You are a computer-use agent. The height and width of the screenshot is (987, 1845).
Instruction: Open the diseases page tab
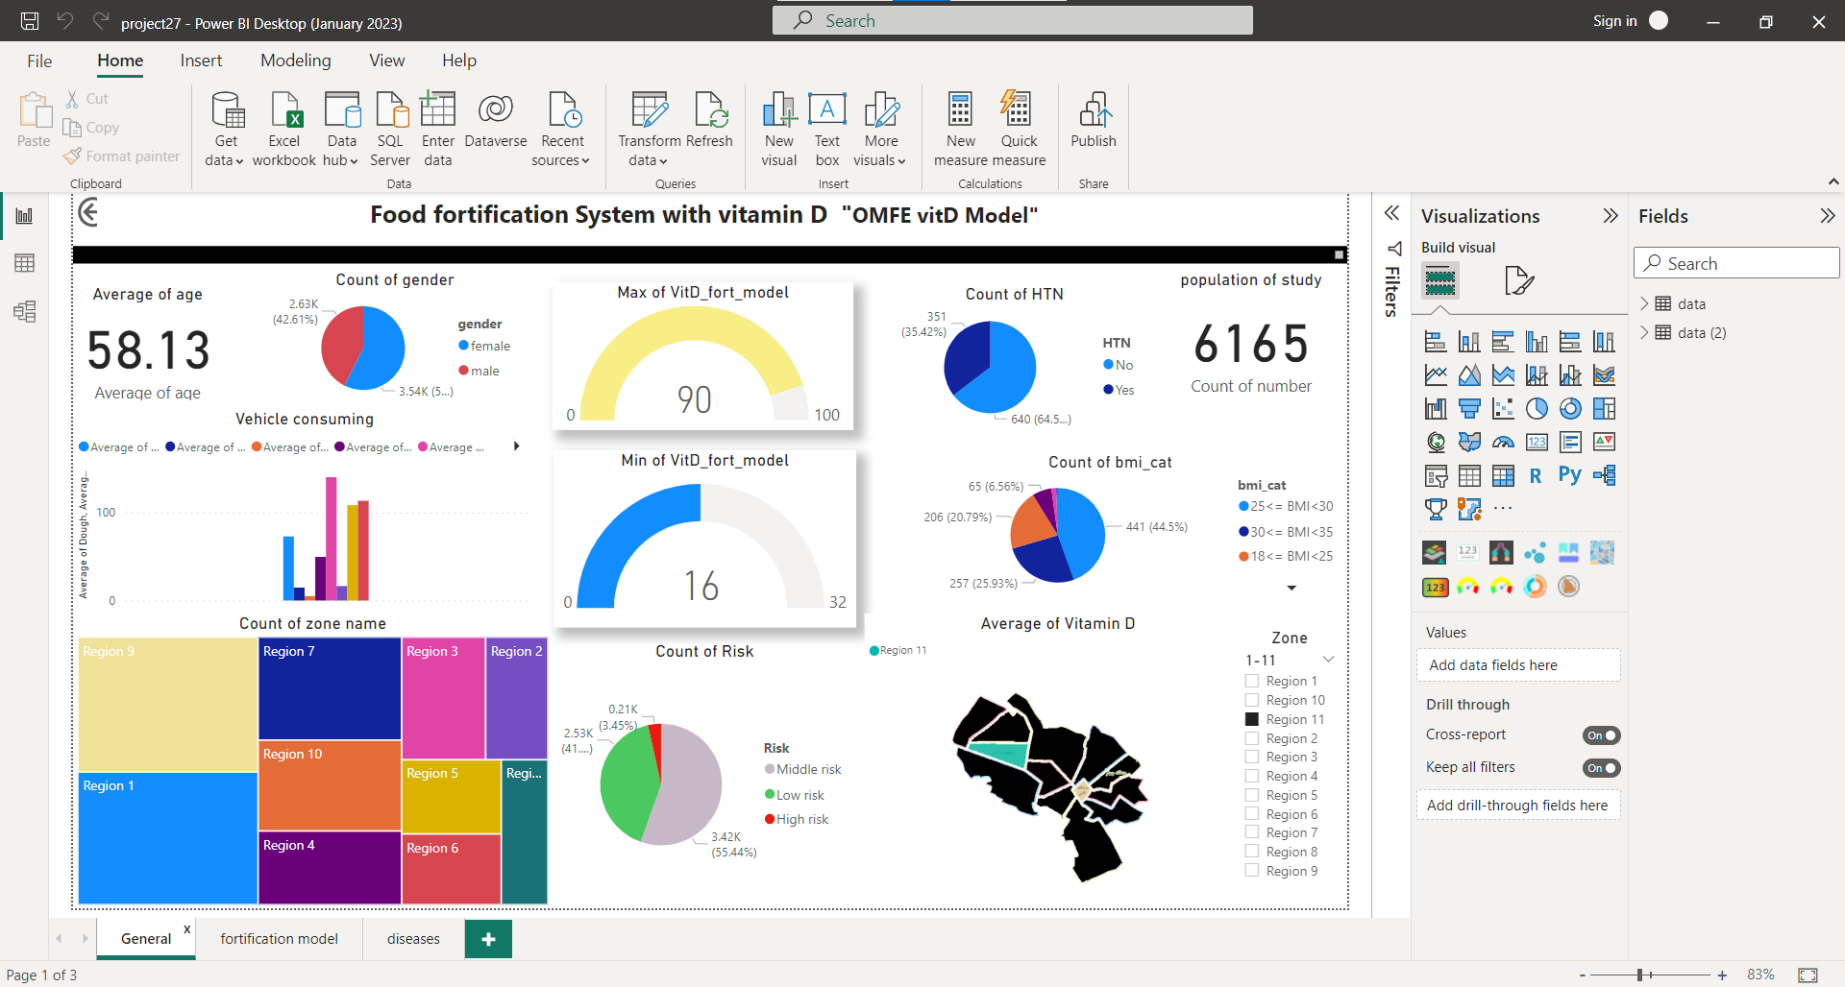pyautogui.click(x=413, y=939)
